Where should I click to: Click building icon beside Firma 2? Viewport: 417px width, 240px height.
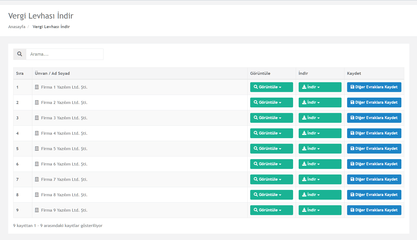[37, 102]
